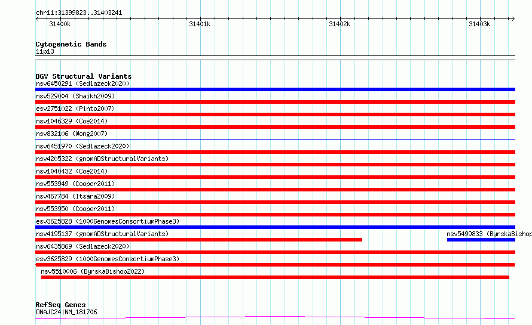The width and height of the screenshot is (532, 325).
Task: Click the ruler's right arrow end
Action: click(513, 19)
